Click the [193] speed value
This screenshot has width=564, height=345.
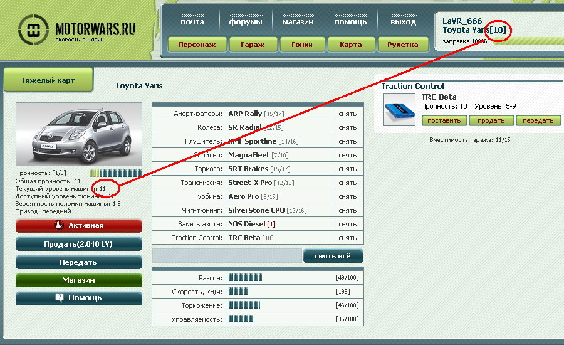(342, 291)
